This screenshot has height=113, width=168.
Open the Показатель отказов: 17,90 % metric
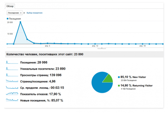[40, 94]
